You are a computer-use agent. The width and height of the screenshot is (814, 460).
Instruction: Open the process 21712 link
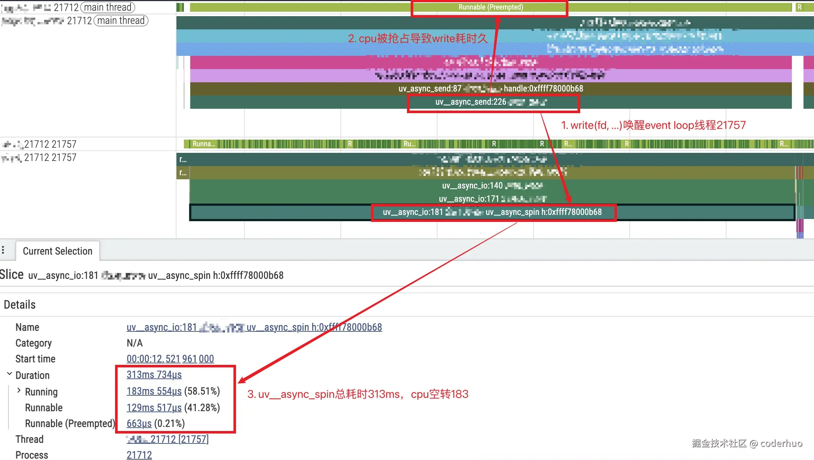pyautogui.click(x=139, y=455)
